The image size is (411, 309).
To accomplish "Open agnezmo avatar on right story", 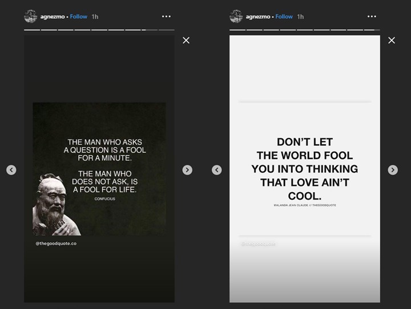I will (x=236, y=16).
